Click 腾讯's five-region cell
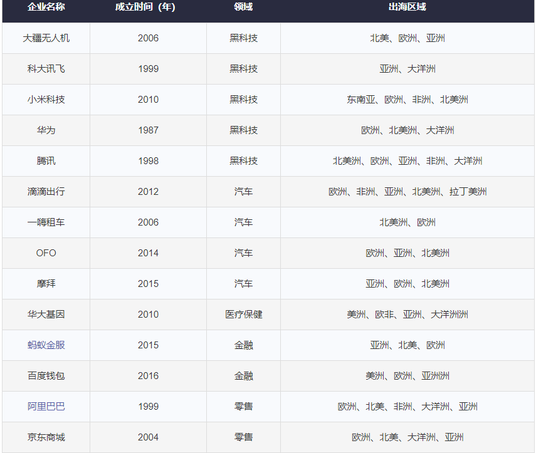This screenshot has height=453, width=536. (x=407, y=161)
